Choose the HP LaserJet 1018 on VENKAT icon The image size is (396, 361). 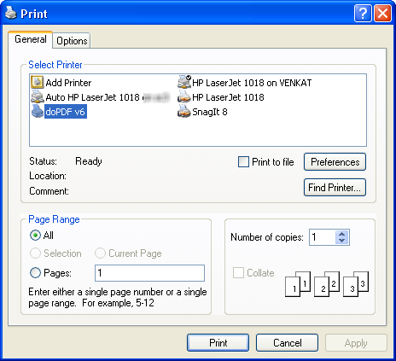184,82
